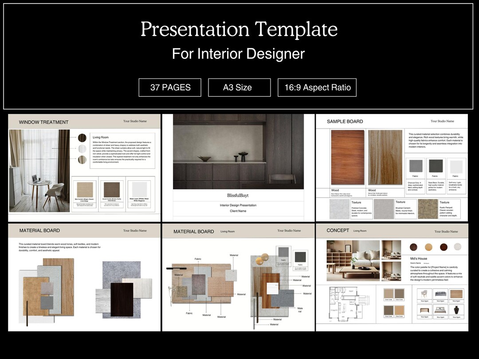Click the A3 Size badge
The height and width of the screenshot is (359, 479).
239,87
